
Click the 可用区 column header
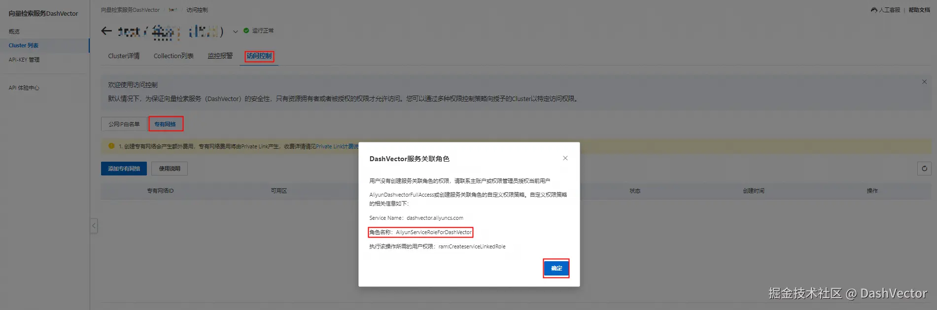pos(279,191)
